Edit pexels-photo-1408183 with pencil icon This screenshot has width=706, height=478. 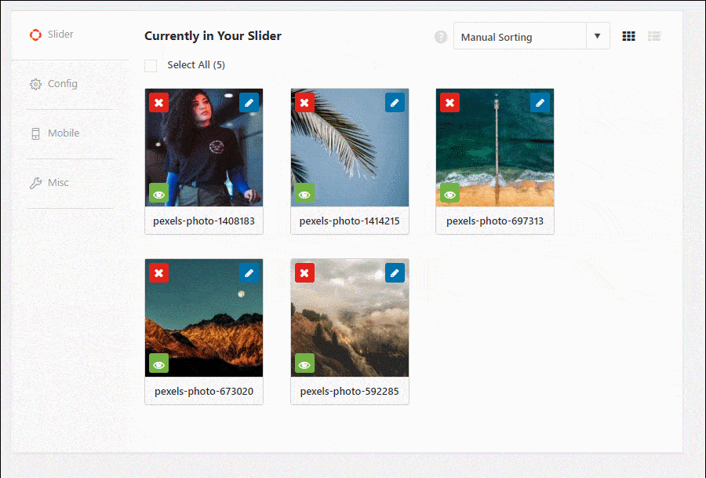[249, 103]
